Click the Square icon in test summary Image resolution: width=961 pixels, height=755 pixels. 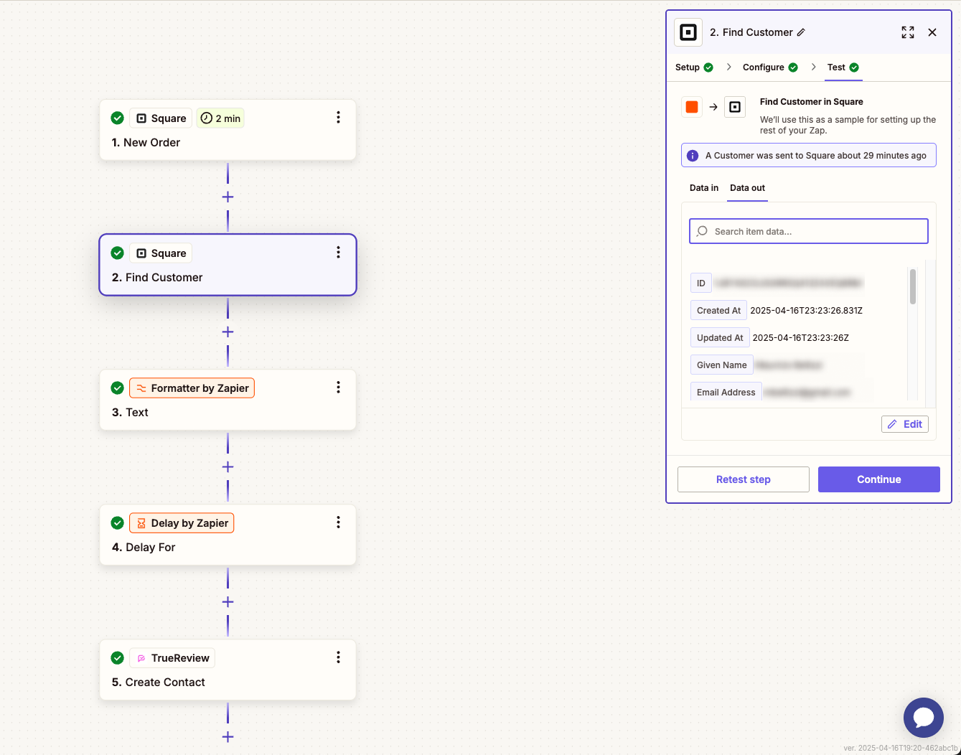tap(735, 107)
